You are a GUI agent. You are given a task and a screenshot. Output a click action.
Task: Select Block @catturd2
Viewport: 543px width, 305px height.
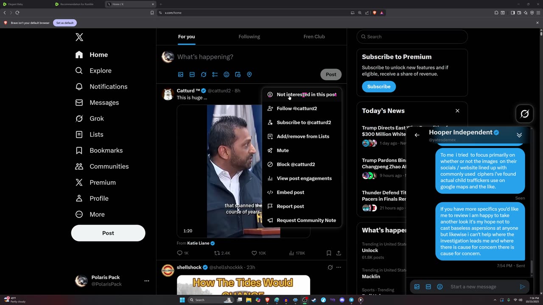[x=302, y=164]
